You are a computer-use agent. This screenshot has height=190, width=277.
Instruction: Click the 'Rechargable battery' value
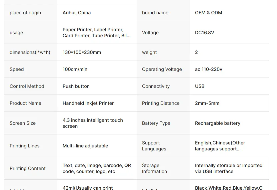[218, 123]
